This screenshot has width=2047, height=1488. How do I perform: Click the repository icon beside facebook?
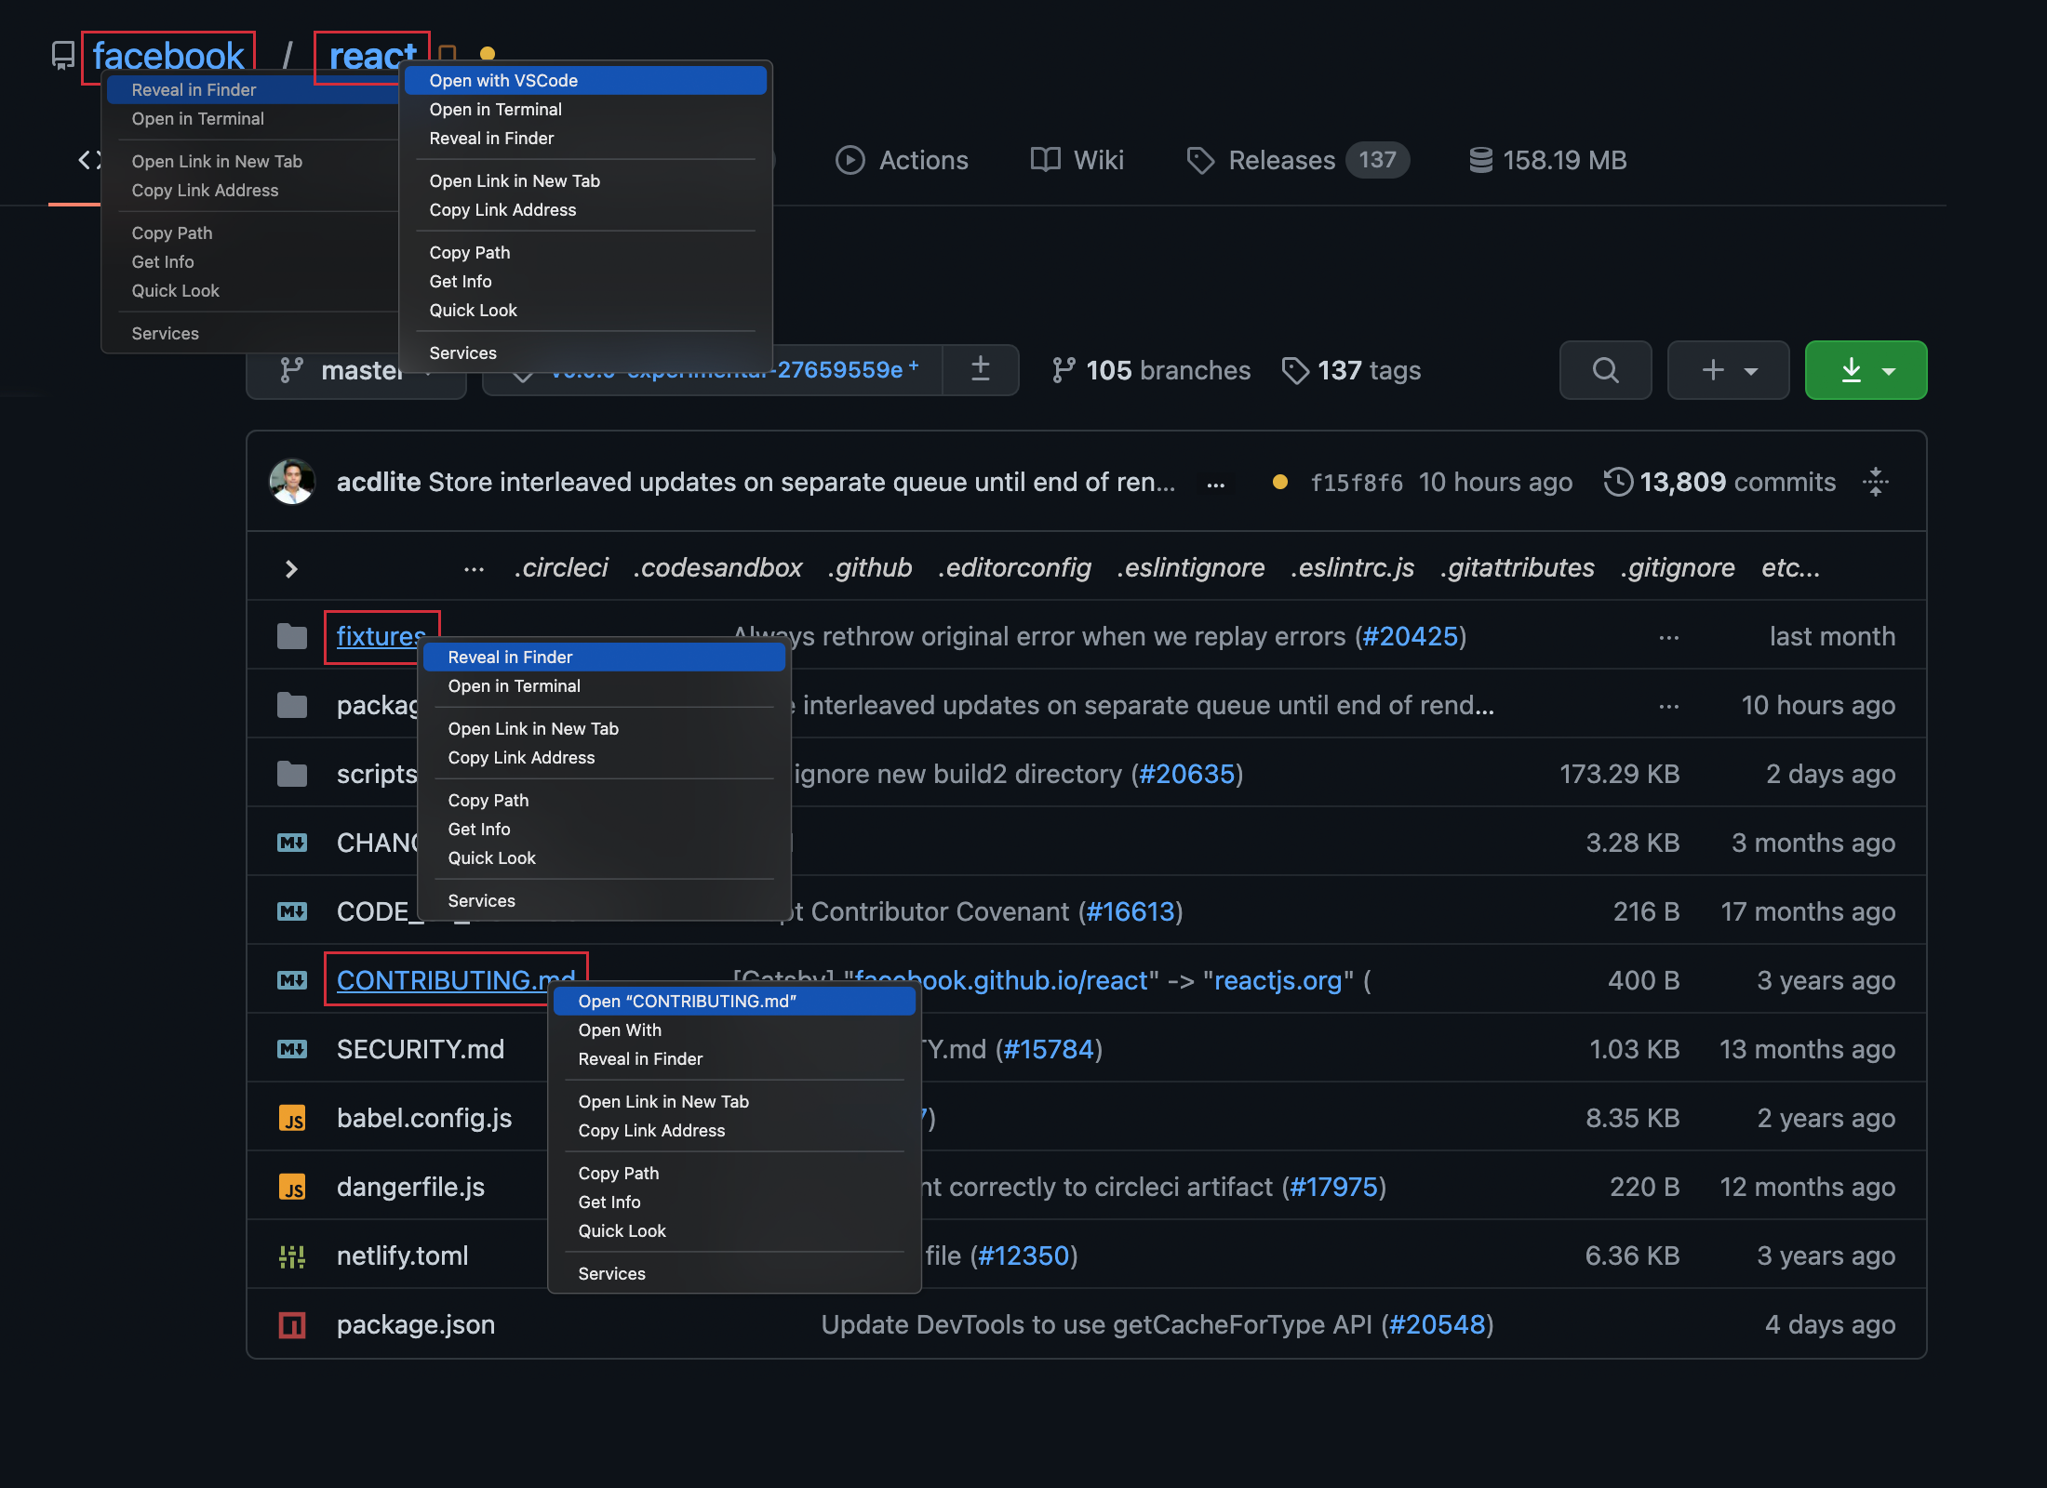point(62,56)
